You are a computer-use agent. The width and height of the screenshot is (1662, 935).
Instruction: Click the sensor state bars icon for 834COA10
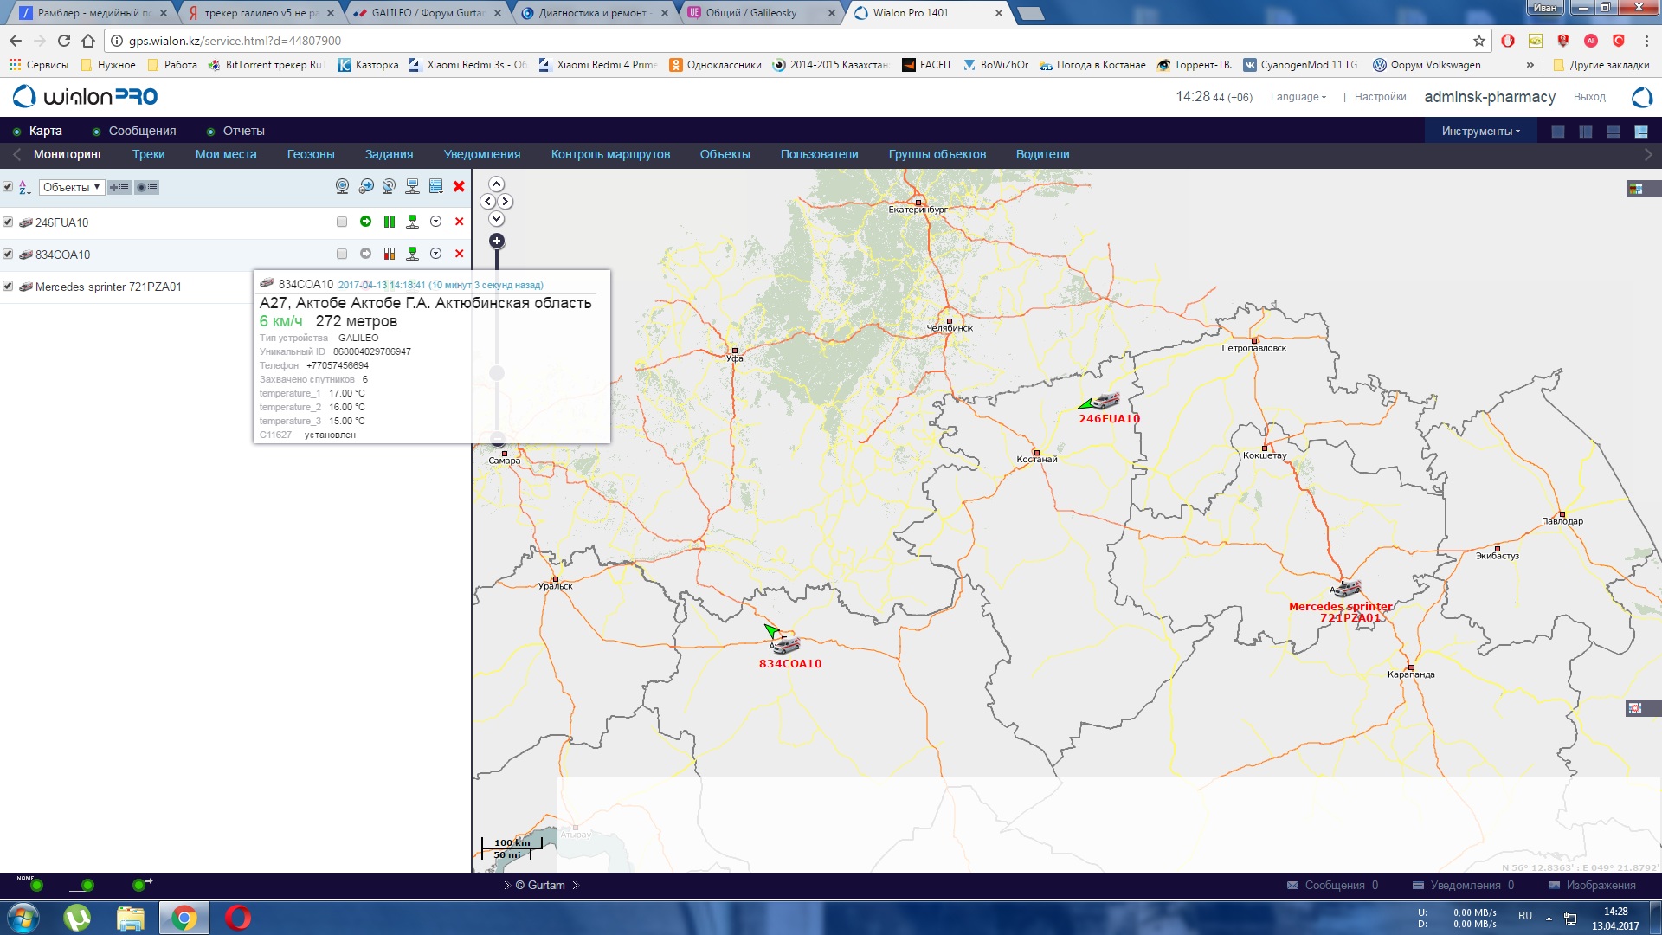coord(390,255)
